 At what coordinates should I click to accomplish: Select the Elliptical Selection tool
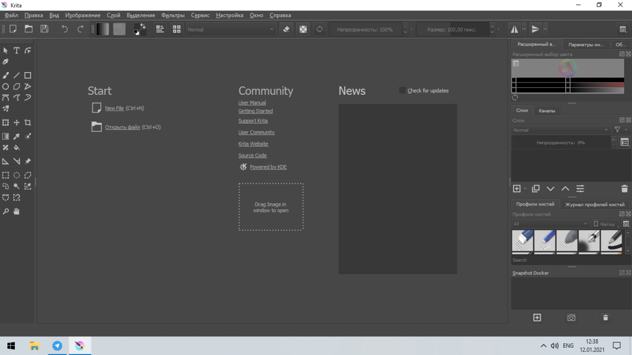[x=16, y=175]
